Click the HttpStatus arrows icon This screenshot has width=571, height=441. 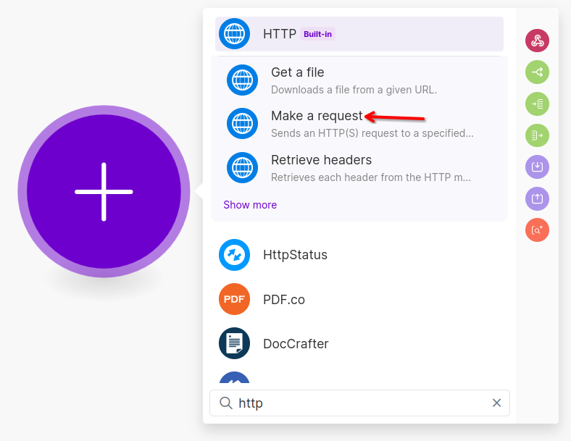pyautogui.click(x=235, y=255)
